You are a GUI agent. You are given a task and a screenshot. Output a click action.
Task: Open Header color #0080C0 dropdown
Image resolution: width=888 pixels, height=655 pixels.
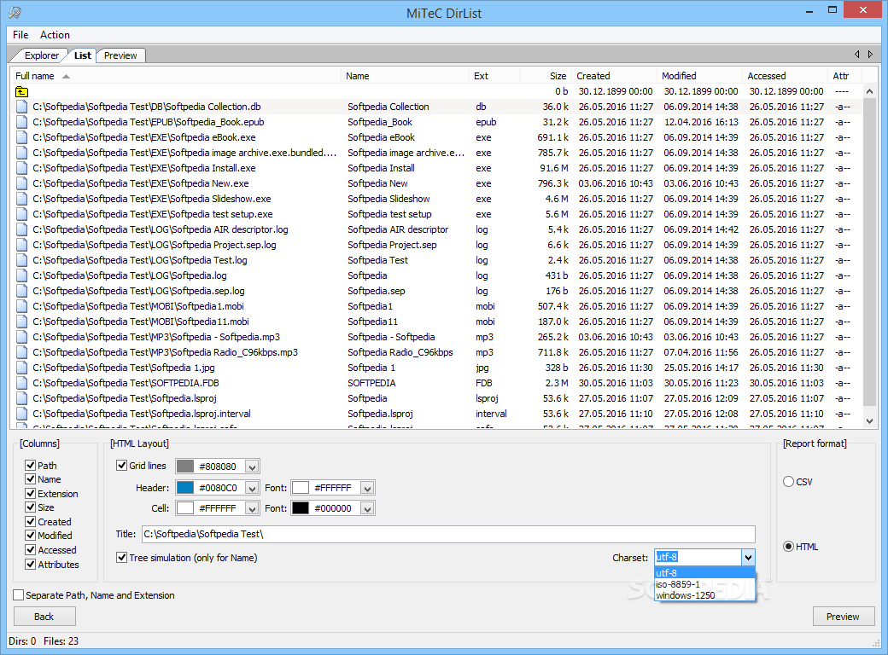click(x=253, y=488)
